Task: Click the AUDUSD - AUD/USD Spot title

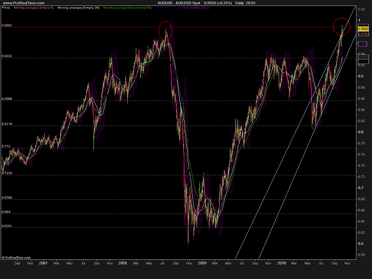Action: 179,3
